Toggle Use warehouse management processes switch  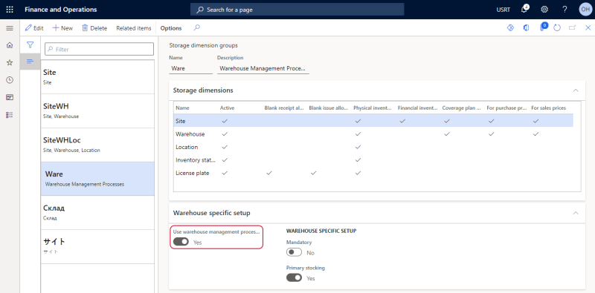coord(181,242)
